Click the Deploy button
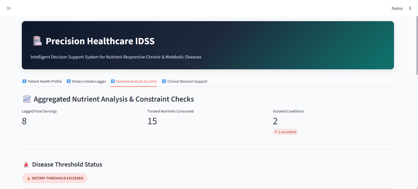Screen dimensions: 418x189 pos(397,8)
